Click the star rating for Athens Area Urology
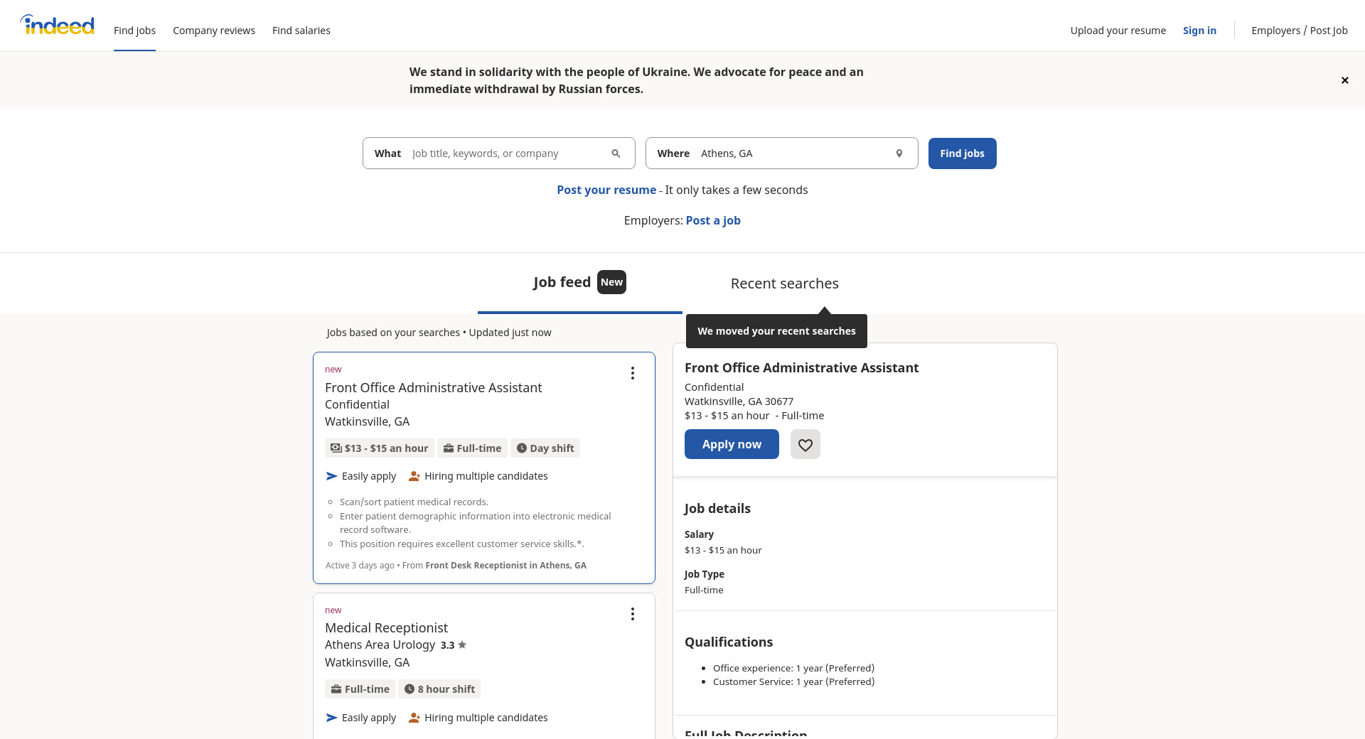This screenshot has height=739, width=1365. 454,645
